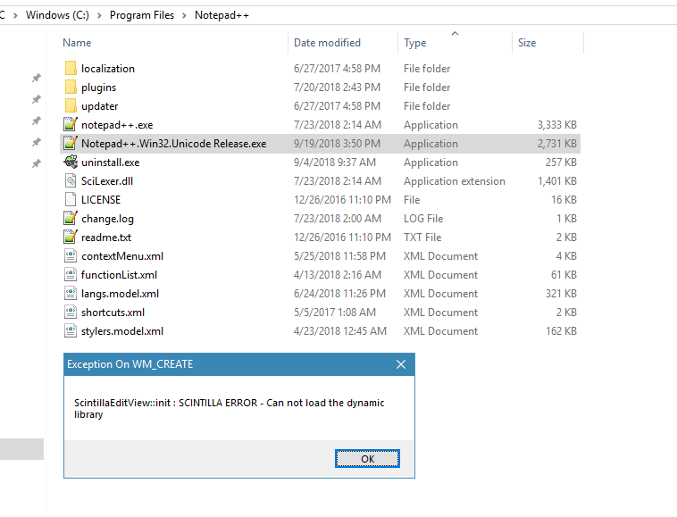Screen dimensions: 677x517
Task: Click the readme.txt file icon
Action: coord(71,237)
